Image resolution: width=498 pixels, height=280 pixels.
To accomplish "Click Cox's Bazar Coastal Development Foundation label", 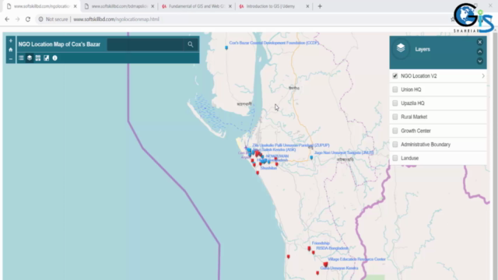I will point(274,43).
